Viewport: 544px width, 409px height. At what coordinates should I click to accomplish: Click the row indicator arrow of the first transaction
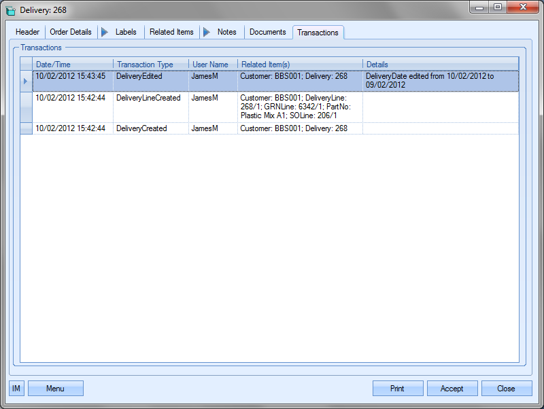coord(26,81)
